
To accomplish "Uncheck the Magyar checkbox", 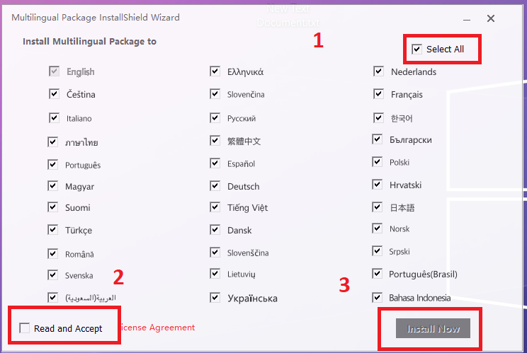I will (x=52, y=186).
